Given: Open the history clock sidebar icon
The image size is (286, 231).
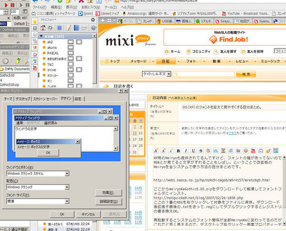Looking at the screenshot, I should [x=35, y=35].
